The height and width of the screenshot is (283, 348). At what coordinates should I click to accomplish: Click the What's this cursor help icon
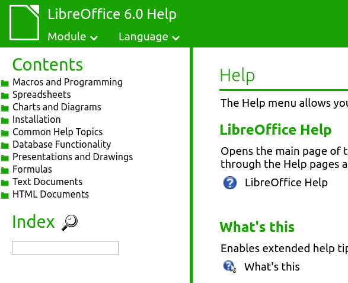point(229,266)
